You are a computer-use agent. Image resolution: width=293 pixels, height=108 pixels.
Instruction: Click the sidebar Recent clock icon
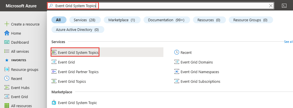[7, 78]
